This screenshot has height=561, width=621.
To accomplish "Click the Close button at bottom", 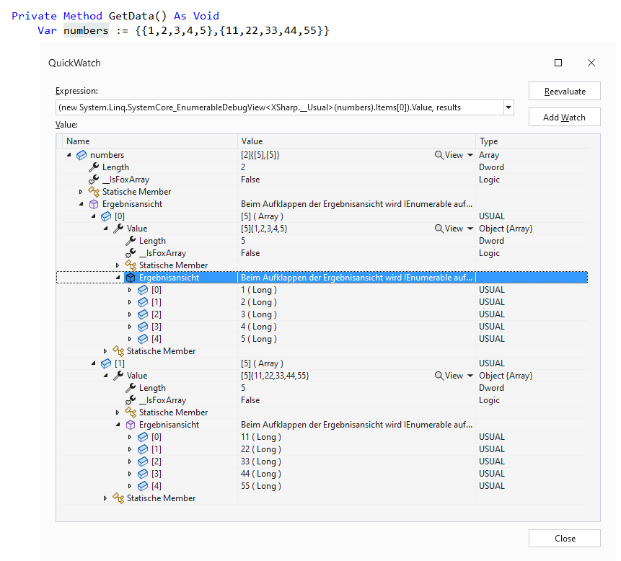I will pyautogui.click(x=564, y=539).
